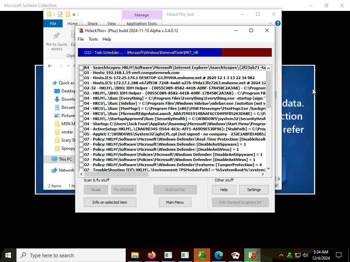Click scroll-down arrow of results list
Image resolution: width=350 pixels, height=262 pixels.
[x=268, y=169]
